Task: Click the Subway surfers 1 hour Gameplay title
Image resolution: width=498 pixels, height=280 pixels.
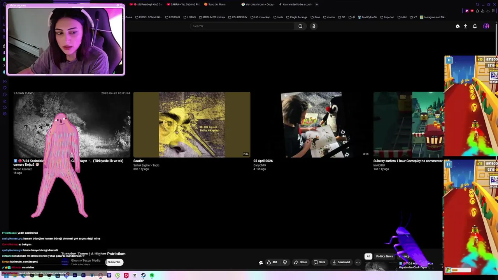Action: point(408,161)
